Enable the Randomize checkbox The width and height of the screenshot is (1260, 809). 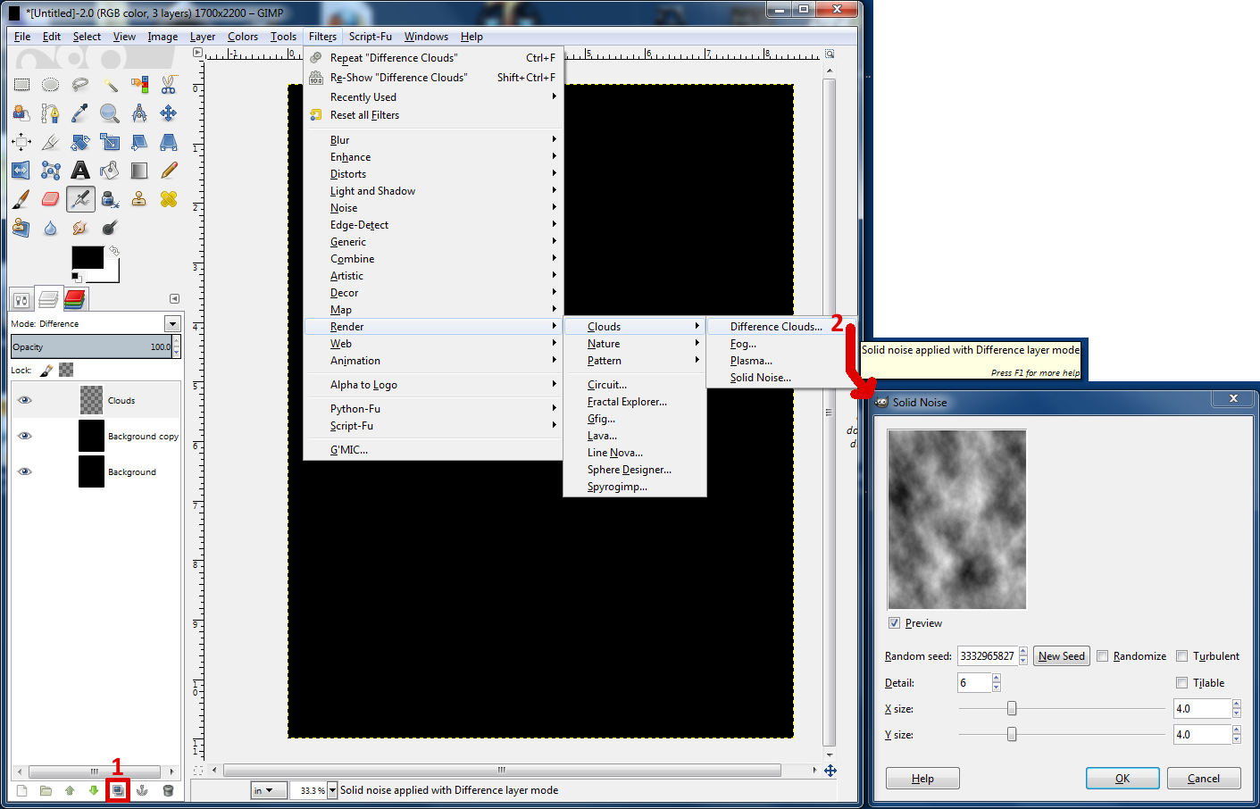[x=1103, y=656]
